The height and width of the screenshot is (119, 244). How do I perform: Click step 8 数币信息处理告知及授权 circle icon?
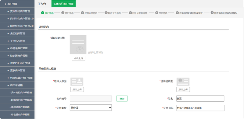(212, 12)
